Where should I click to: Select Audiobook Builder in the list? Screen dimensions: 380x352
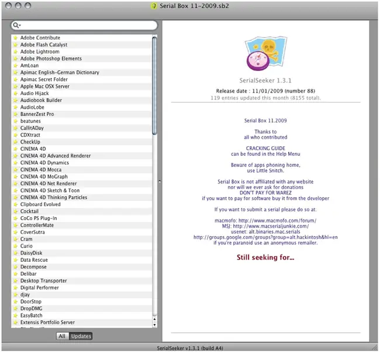pyautogui.click(x=82, y=100)
